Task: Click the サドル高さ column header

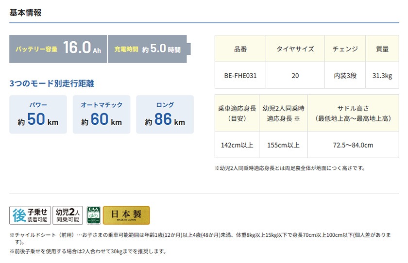Action: [353, 113]
